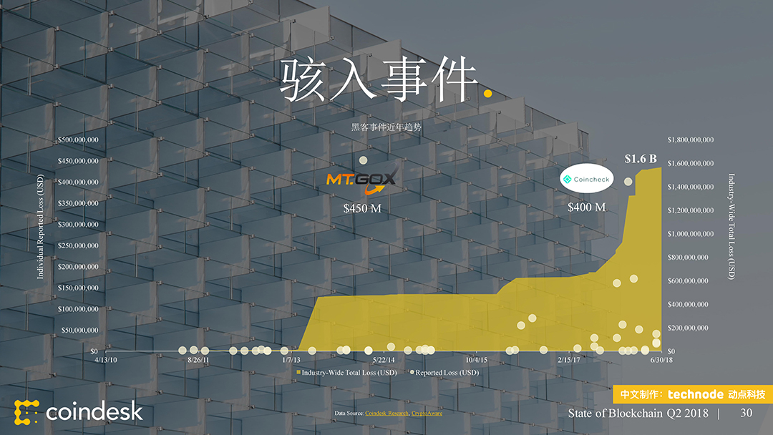The image size is (773, 435).
Task: Select the Mt. Gox $450M data point
Action: click(x=363, y=160)
